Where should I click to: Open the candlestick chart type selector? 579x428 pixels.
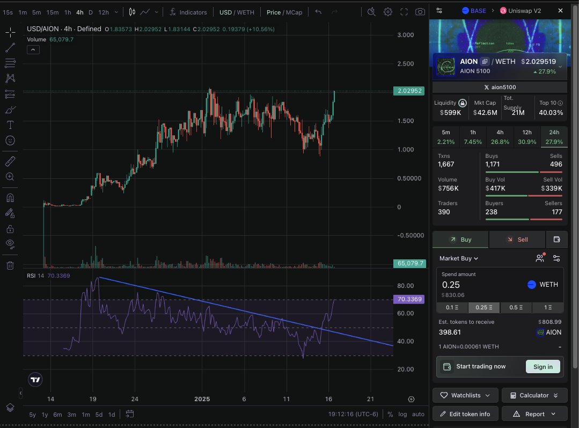tap(132, 12)
